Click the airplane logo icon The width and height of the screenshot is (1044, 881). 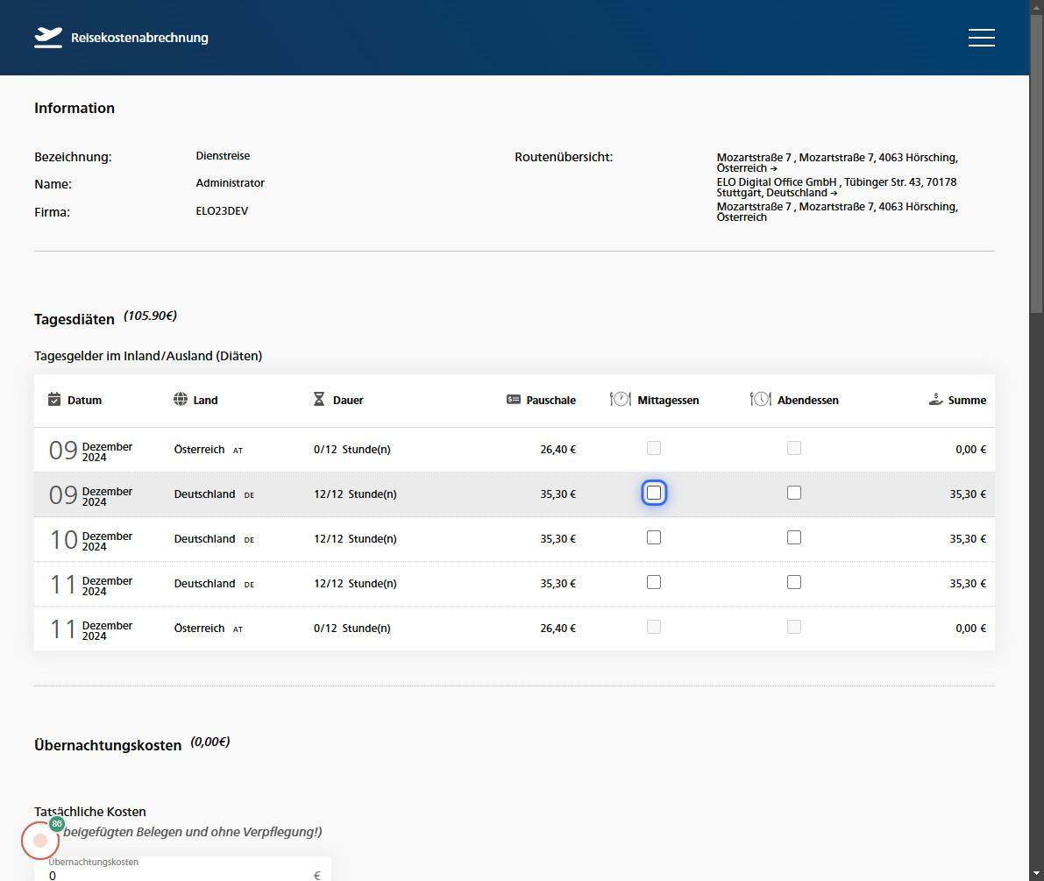(48, 38)
